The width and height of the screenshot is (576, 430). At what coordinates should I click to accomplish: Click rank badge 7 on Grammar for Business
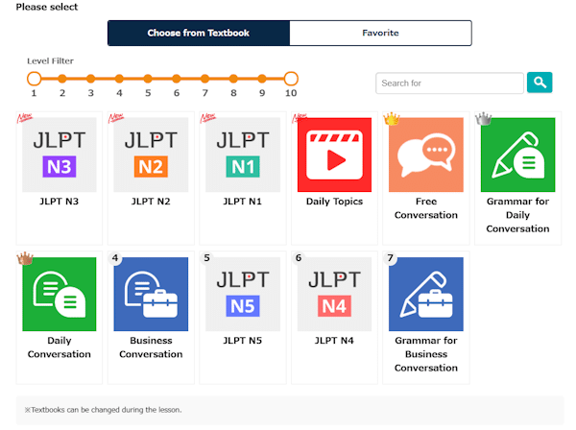coord(390,258)
